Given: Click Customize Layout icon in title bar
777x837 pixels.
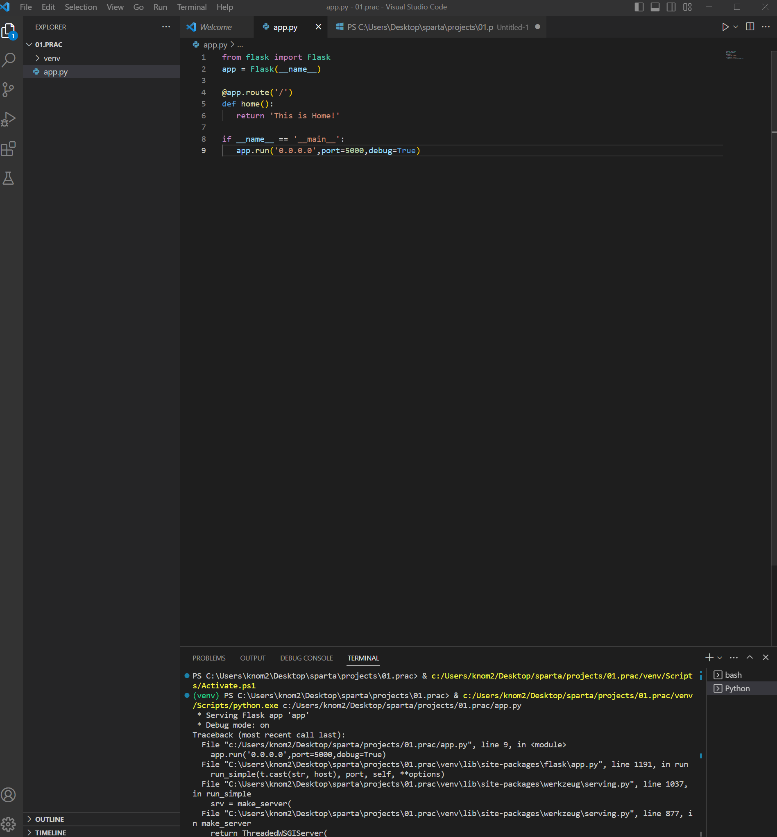Looking at the screenshot, I should coord(687,7).
